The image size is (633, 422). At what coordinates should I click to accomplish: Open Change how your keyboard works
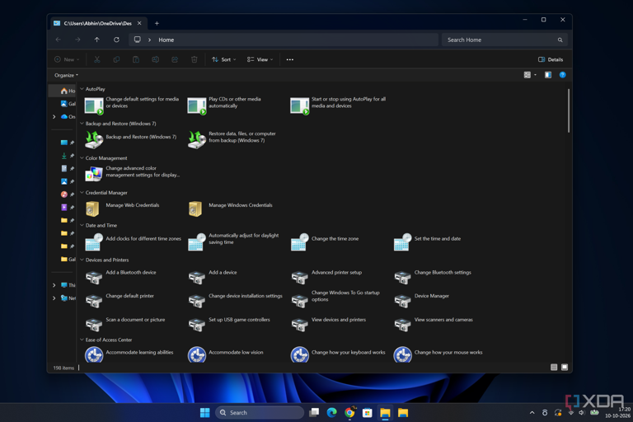[x=338, y=354]
